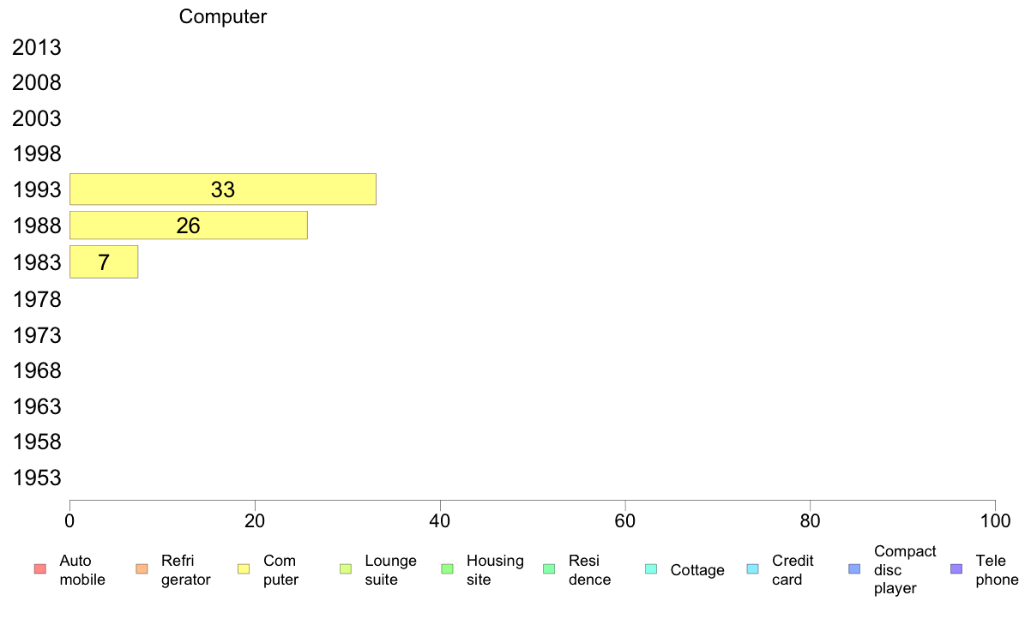Toggle the Lounge suite legend swatch

[346, 569]
